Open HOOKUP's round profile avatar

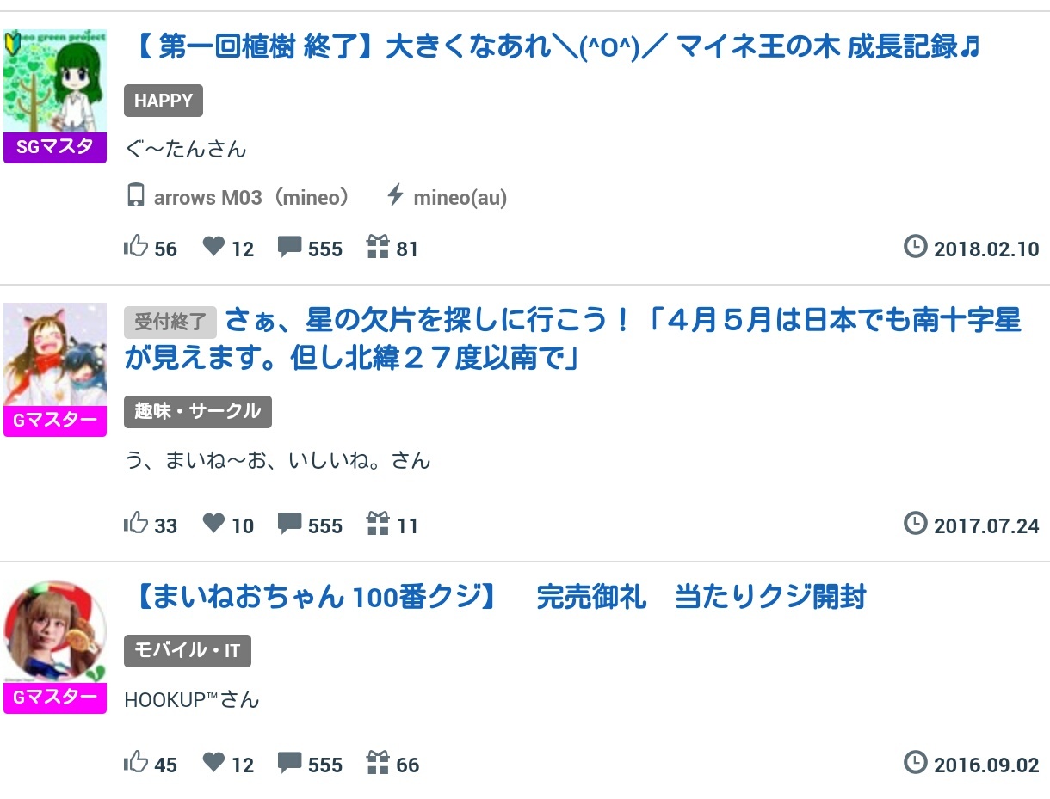[55, 631]
